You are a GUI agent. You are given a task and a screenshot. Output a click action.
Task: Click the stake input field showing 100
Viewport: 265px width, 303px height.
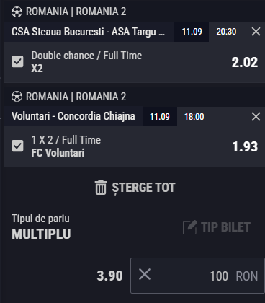click(x=197, y=276)
